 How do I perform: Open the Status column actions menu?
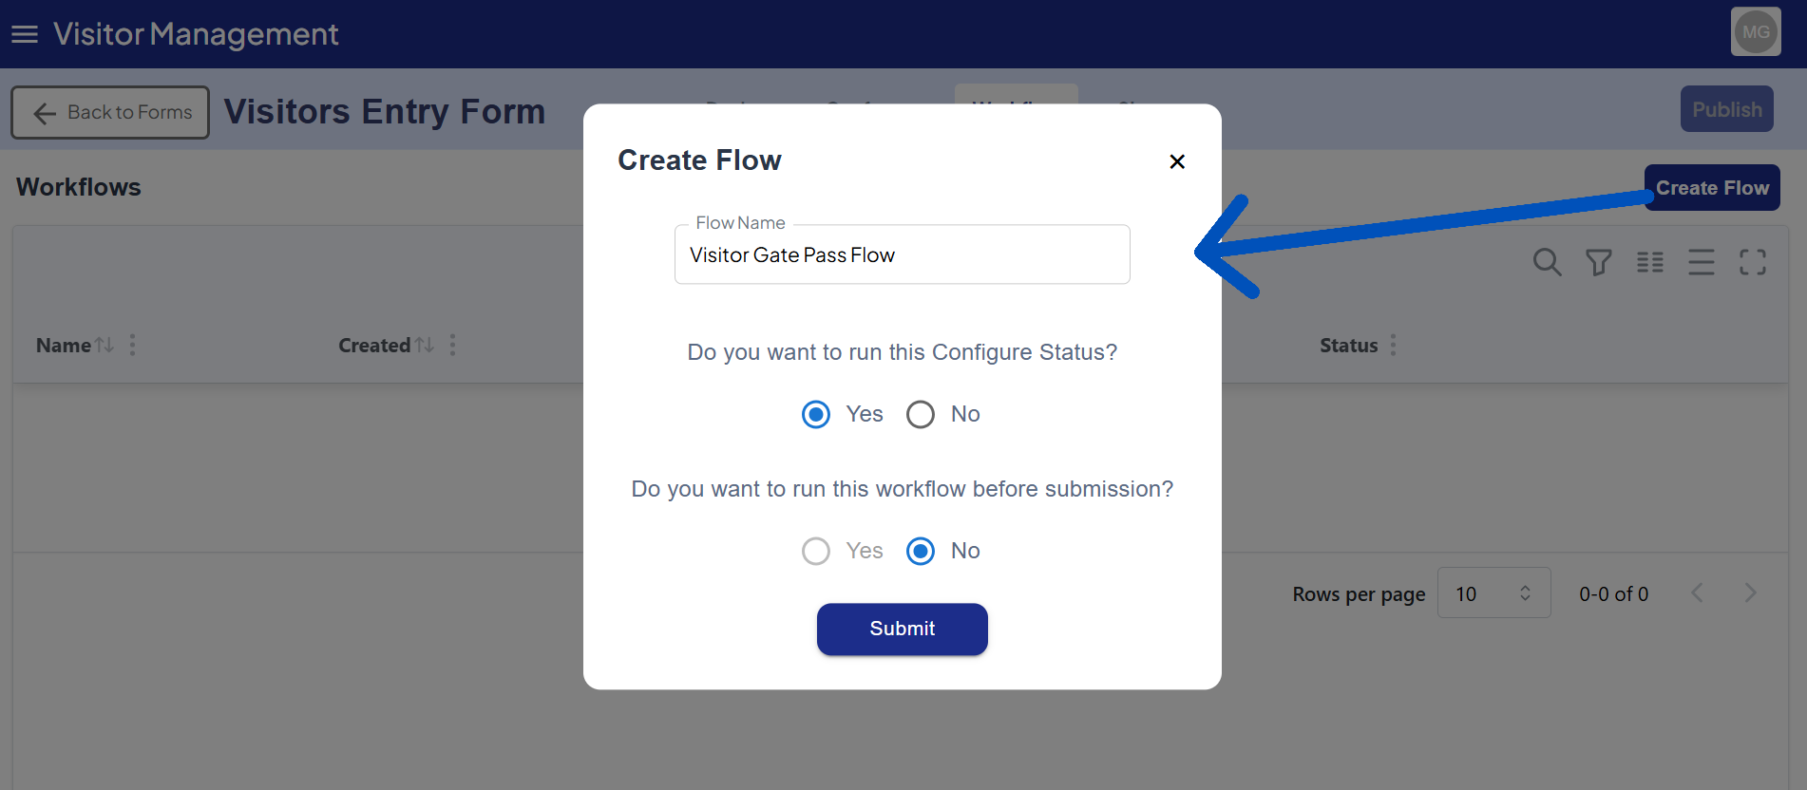(1394, 346)
